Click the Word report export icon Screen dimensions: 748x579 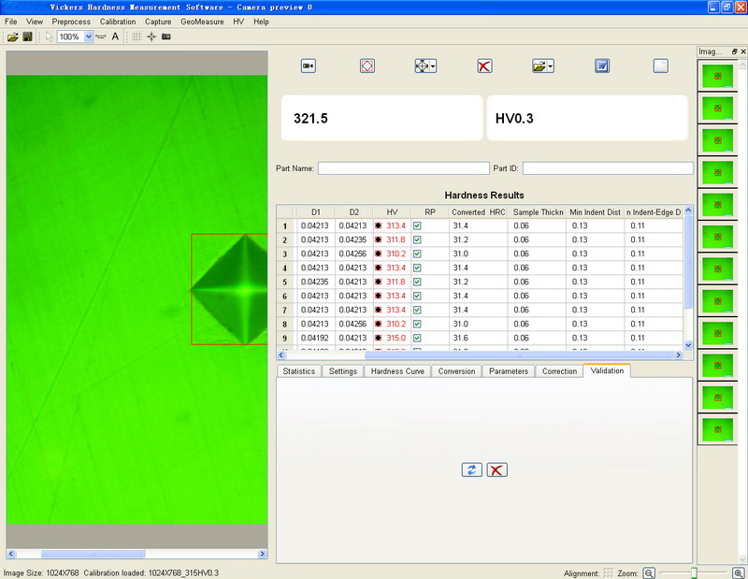pyautogui.click(x=602, y=65)
